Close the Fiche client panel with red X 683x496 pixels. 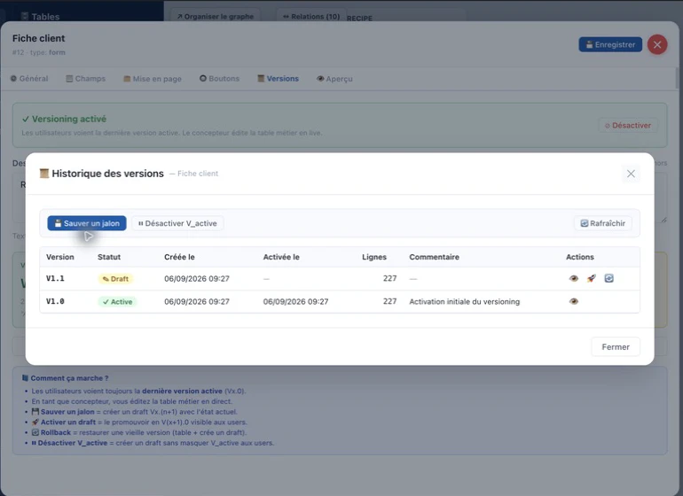point(657,44)
